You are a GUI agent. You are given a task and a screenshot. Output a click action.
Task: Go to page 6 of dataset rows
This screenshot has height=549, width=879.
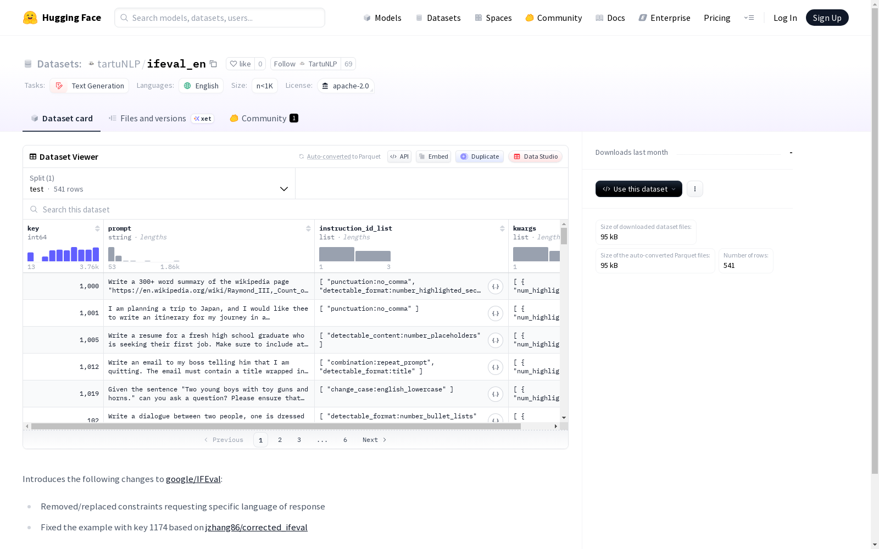click(x=346, y=440)
